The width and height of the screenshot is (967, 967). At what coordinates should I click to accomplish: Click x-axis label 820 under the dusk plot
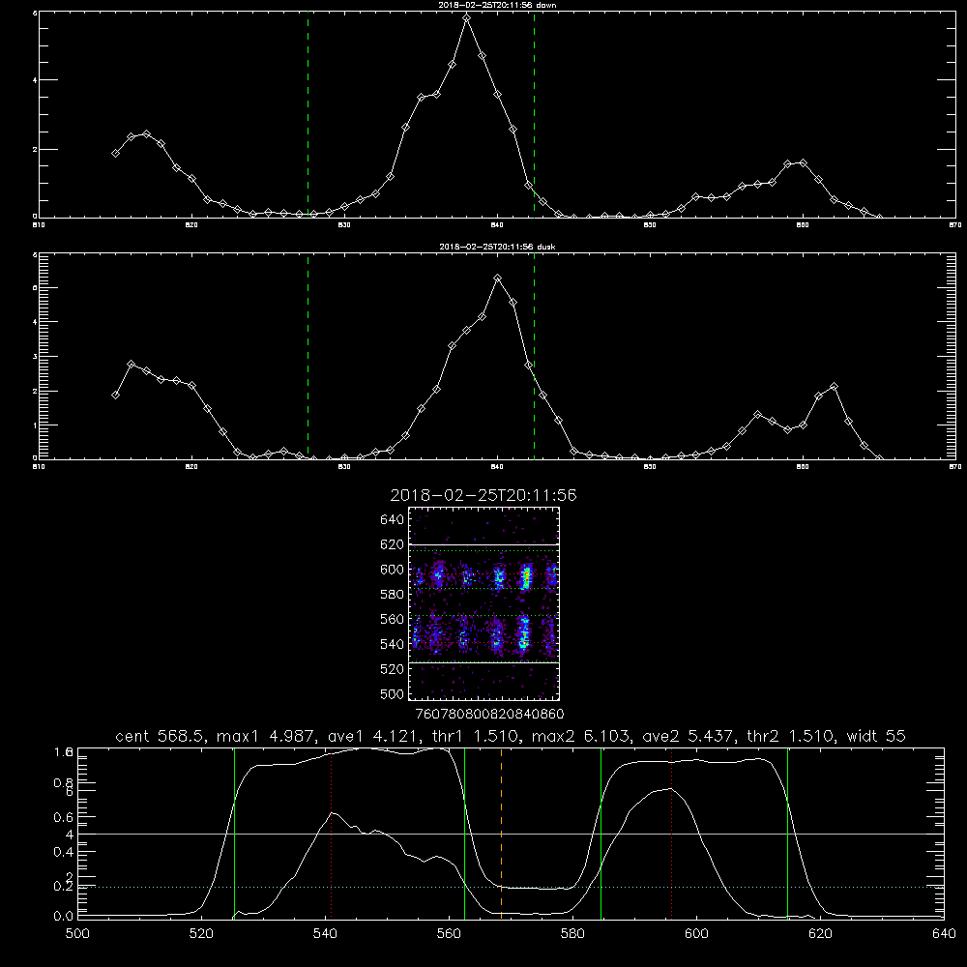click(x=191, y=467)
